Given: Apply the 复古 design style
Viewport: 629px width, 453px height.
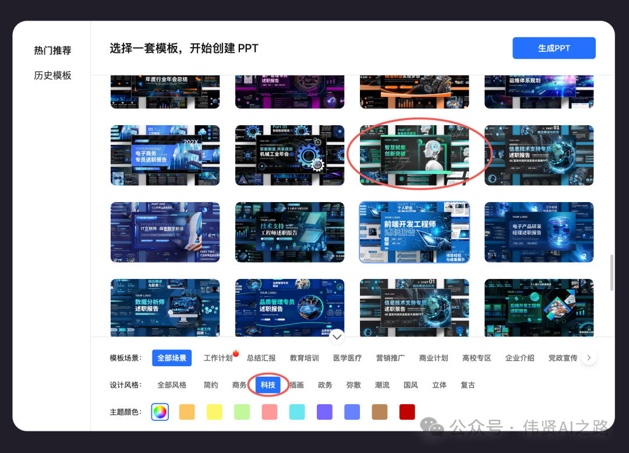Looking at the screenshot, I should (x=468, y=385).
